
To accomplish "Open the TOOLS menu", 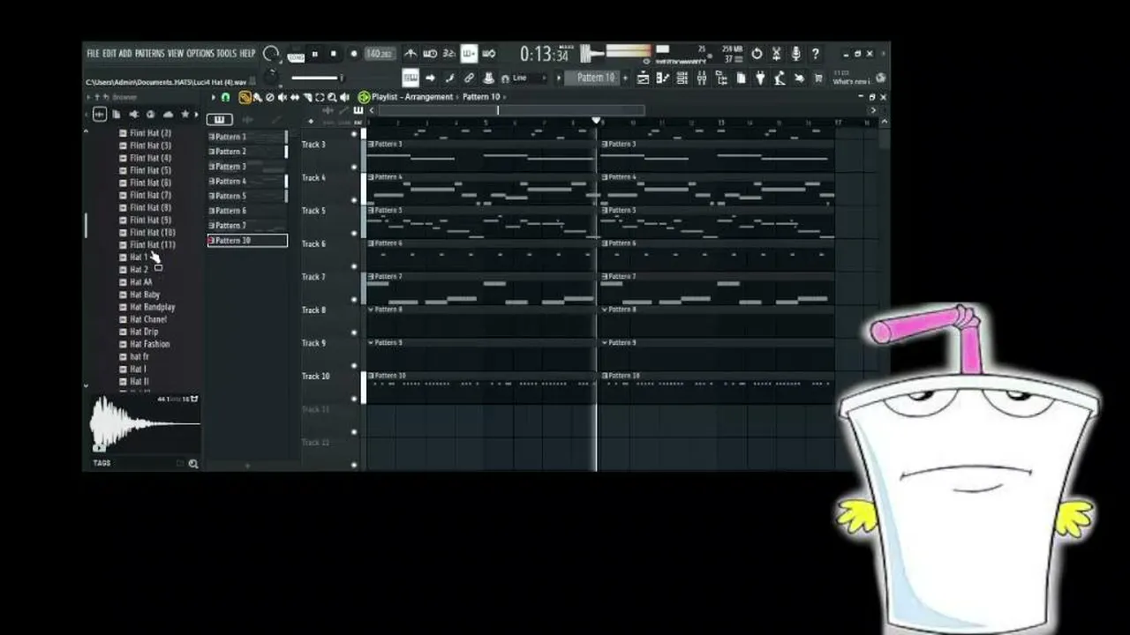I will (227, 54).
